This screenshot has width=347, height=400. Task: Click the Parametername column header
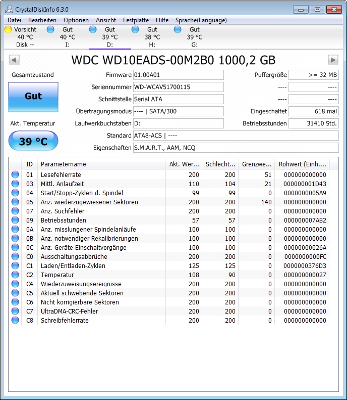click(101, 164)
